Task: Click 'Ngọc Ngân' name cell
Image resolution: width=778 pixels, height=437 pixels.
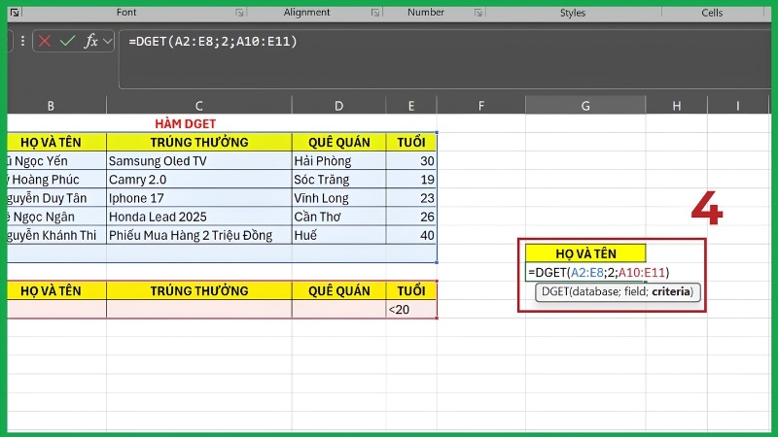Action: click(56, 217)
